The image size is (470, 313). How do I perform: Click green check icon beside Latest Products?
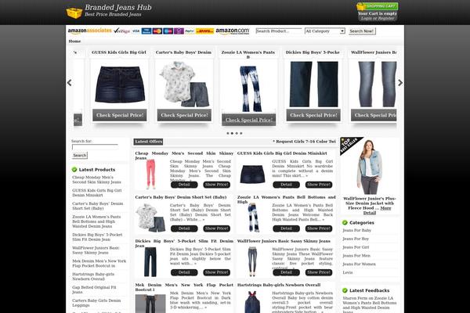(74, 170)
